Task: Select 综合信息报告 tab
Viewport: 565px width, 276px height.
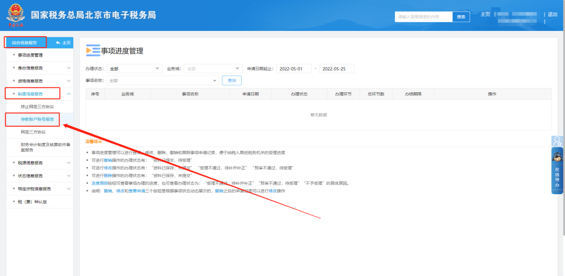Action: [x=25, y=42]
